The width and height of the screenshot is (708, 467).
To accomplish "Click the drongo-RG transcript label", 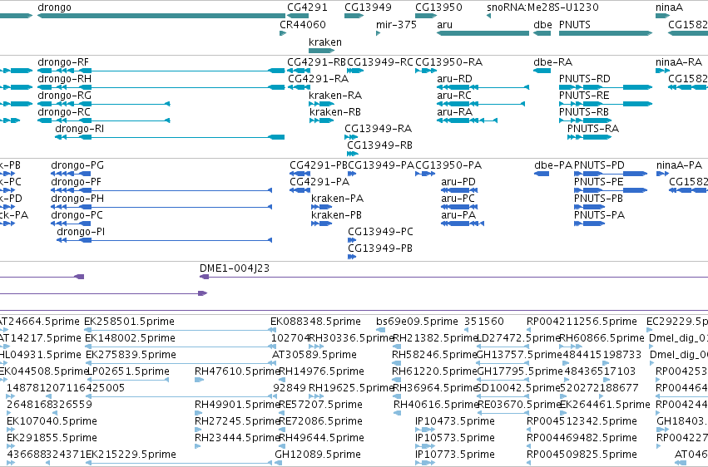I will 64,95.
